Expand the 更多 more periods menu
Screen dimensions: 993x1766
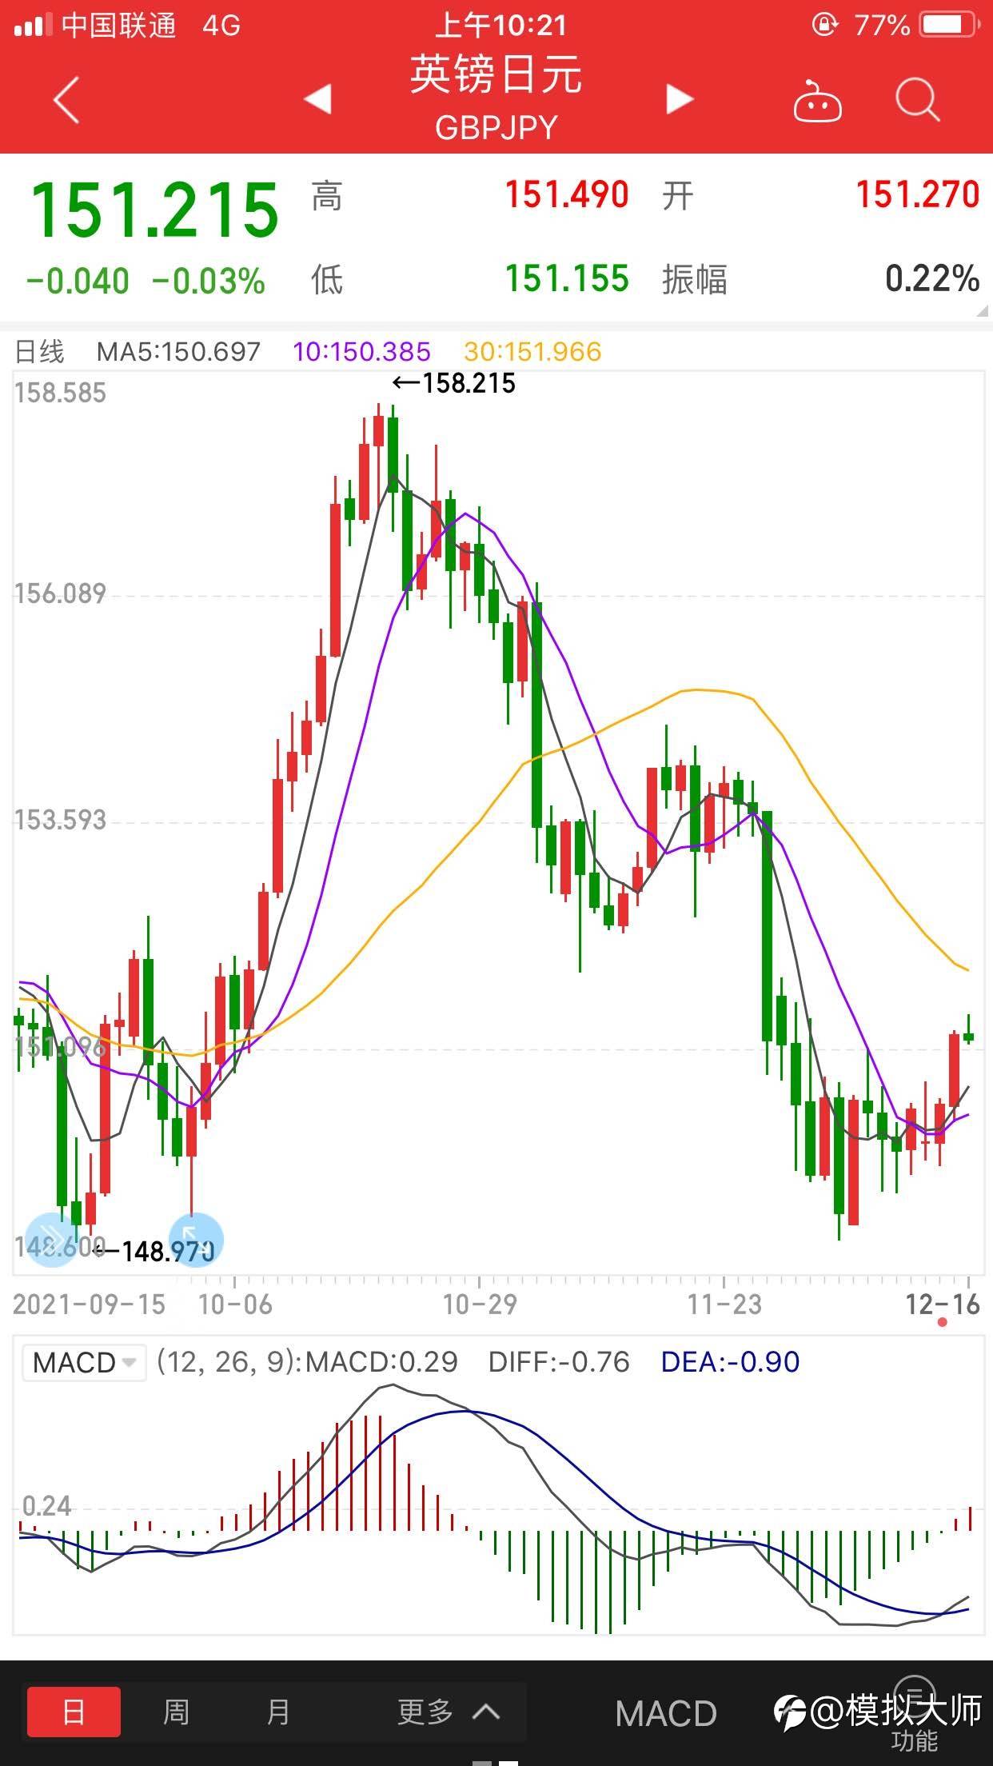[x=449, y=1712]
